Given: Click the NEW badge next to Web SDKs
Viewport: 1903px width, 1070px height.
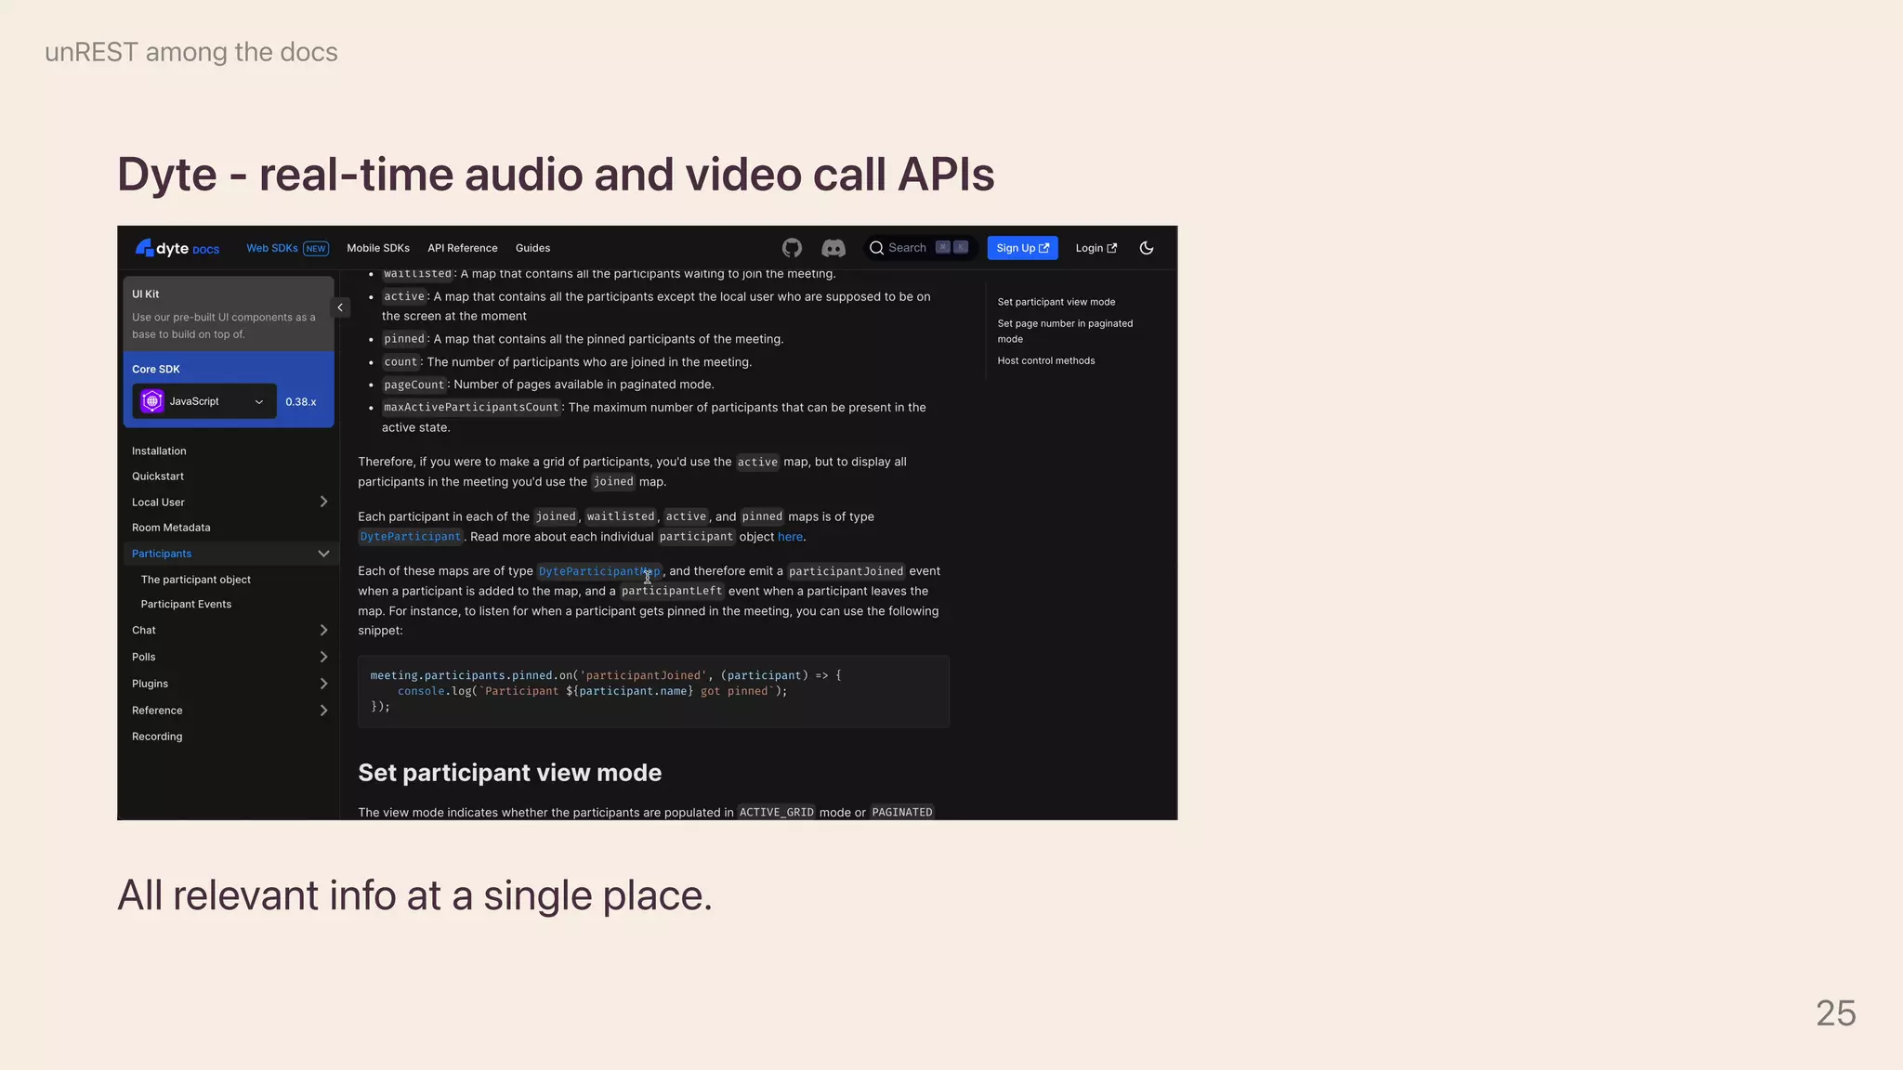Looking at the screenshot, I should [x=316, y=248].
